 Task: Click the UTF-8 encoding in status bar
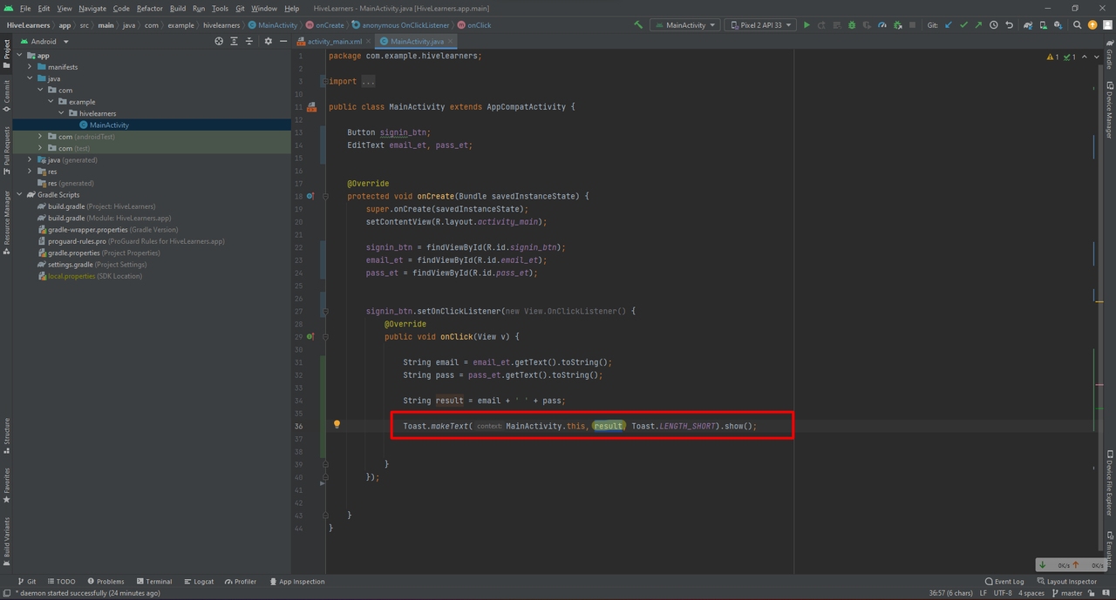[x=1002, y=593]
